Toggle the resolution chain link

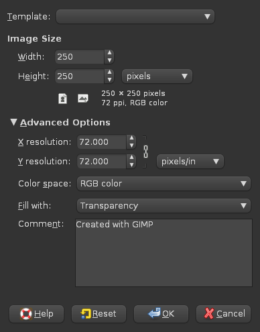(145, 152)
